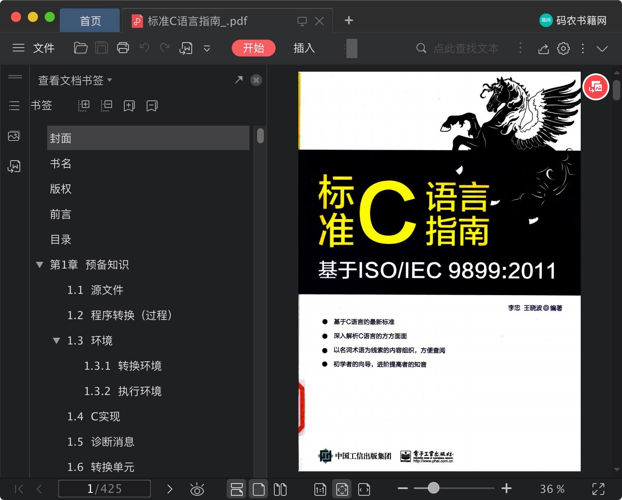Open the 查看文档书签 dropdown
The image size is (622, 500).
[x=75, y=80]
